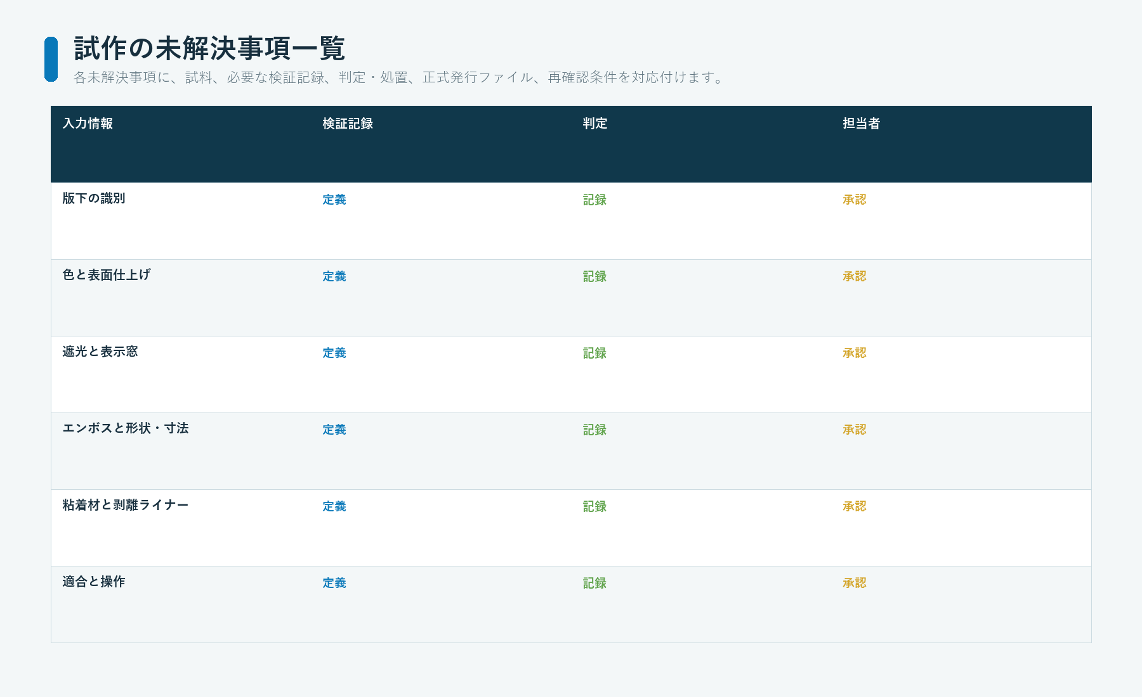The height and width of the screenshot is (697, 1142).
Task: Click 定義 in the 適合と操作 row
Action: click(x=334, y=583)
